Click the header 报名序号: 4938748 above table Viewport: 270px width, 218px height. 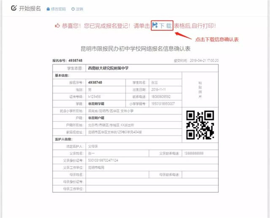click(67, 61)
